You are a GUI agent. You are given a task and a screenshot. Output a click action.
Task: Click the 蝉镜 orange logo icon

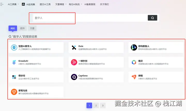tap(134, 77)
